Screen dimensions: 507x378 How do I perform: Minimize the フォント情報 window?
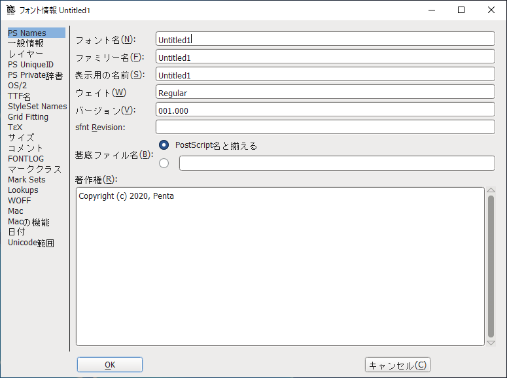click(432, 10)
